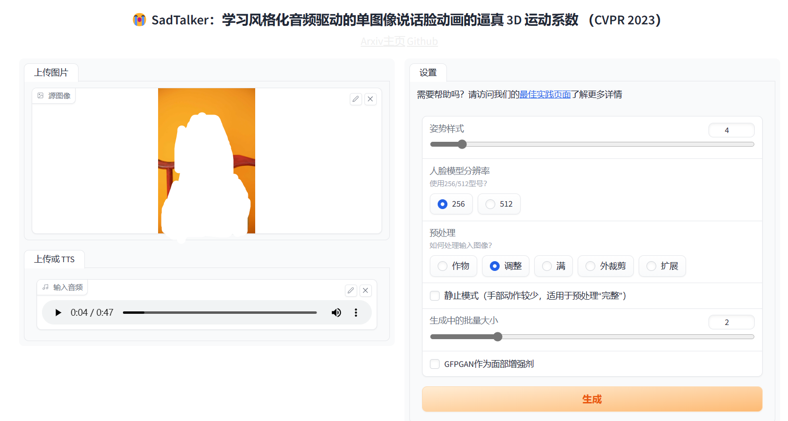Remove the source image with the X icon
Screen dimensions: 788x421
click(x=370, y=99)
